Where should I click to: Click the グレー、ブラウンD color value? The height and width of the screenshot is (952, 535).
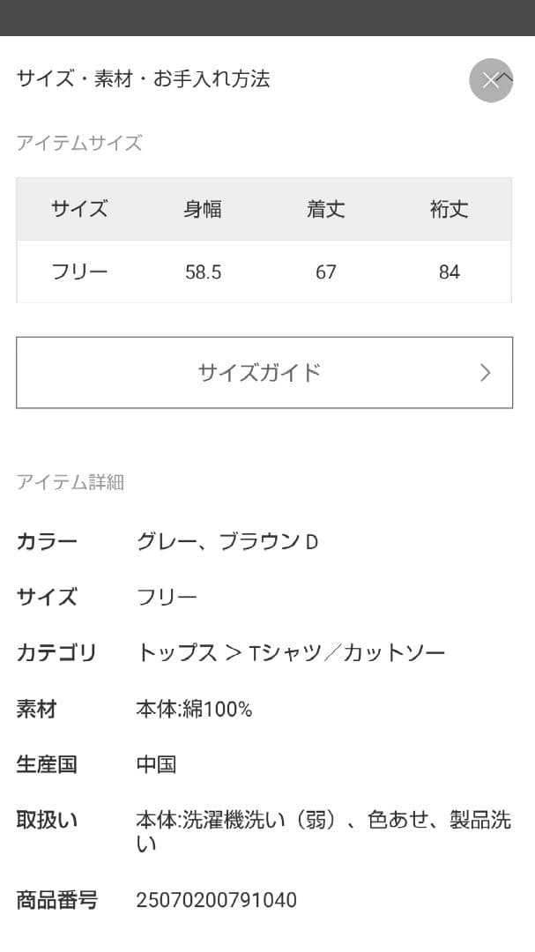227,541
